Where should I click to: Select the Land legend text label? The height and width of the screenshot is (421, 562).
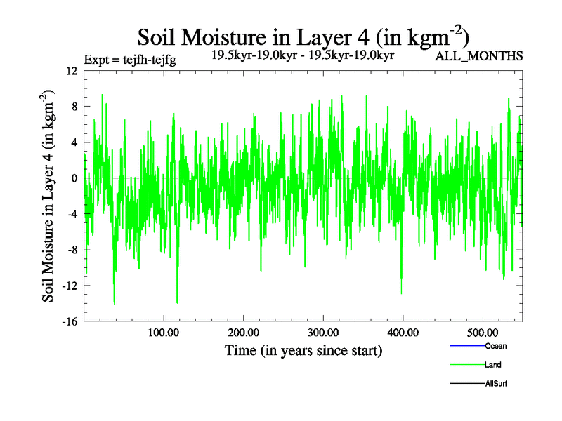coord(492,365)
